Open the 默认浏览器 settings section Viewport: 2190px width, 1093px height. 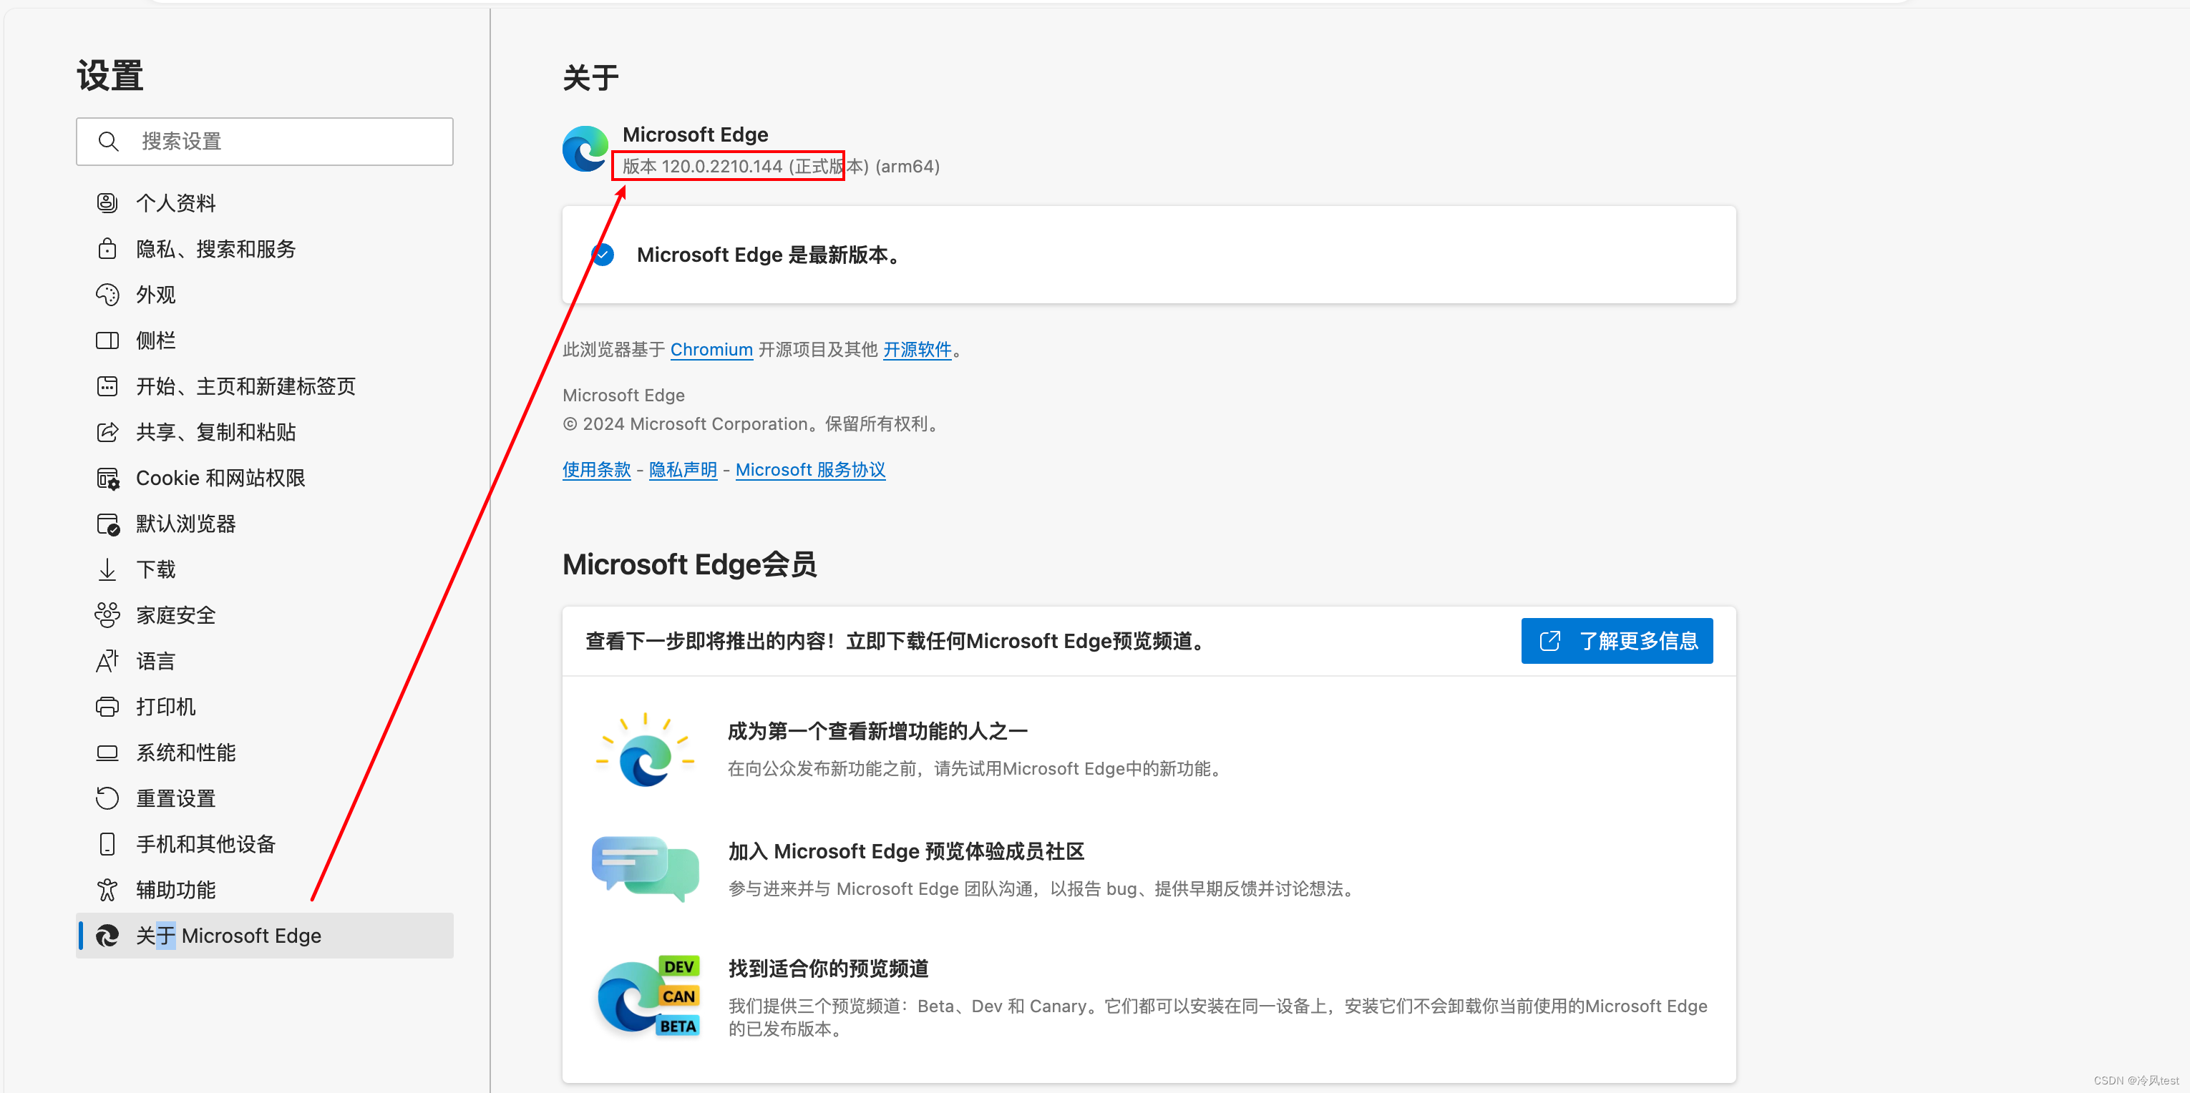(x=185, y=524)
